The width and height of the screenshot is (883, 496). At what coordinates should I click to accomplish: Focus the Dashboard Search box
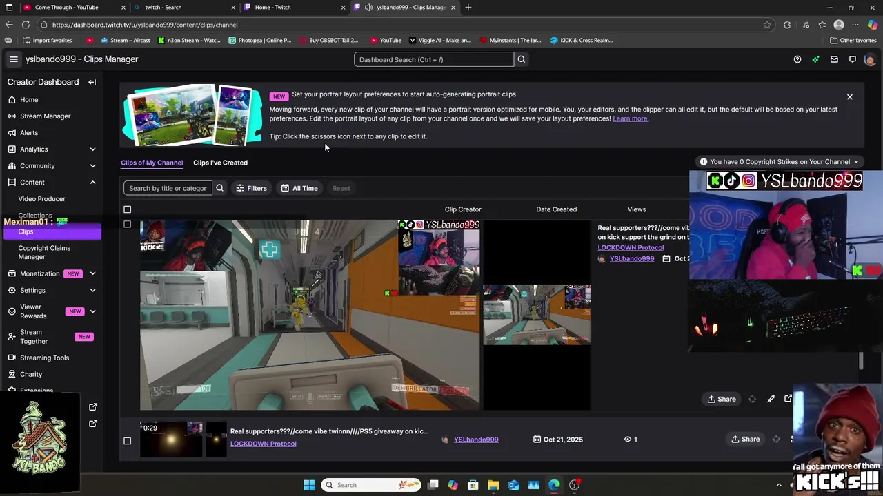coord(434,59)
